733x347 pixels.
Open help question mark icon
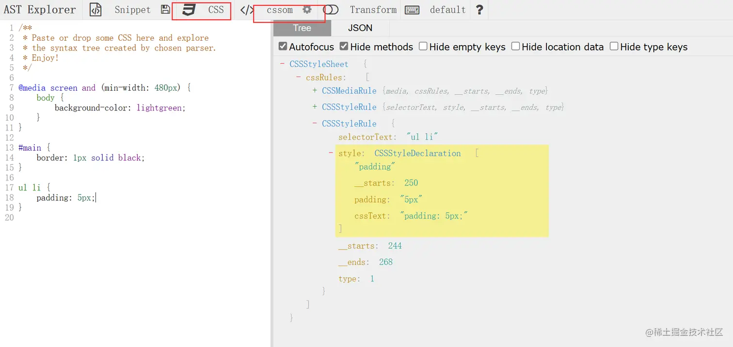[479, 10]
